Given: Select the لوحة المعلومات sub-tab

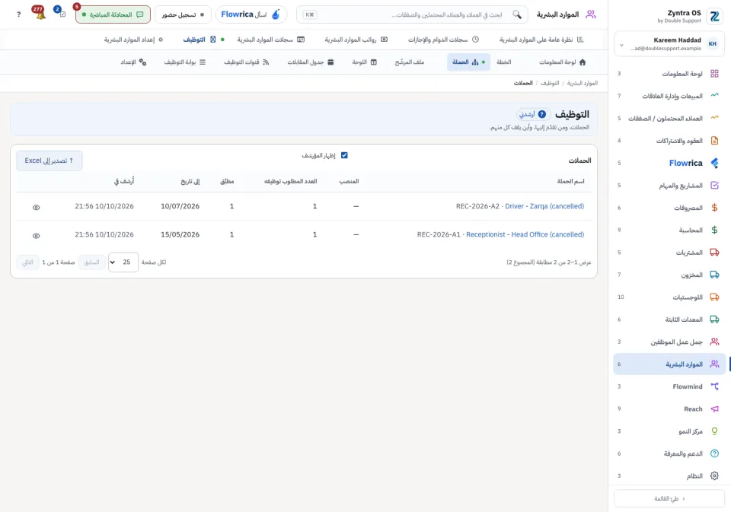Looking at the screenshot, I should (562, 62).
